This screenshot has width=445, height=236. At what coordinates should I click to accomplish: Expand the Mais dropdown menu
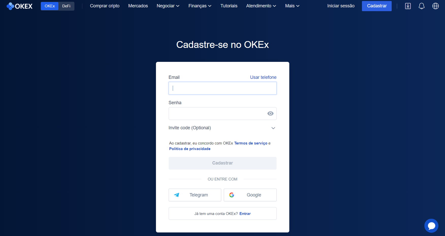pyautogui.click(x=292, y=6)
